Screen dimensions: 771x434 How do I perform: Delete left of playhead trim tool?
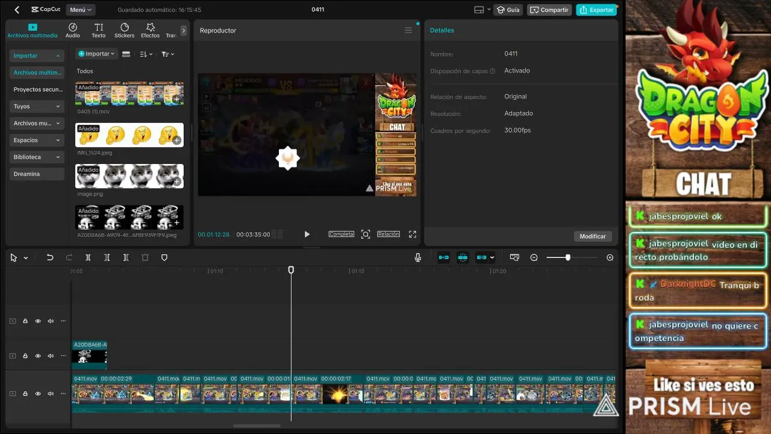pos(107,257)
